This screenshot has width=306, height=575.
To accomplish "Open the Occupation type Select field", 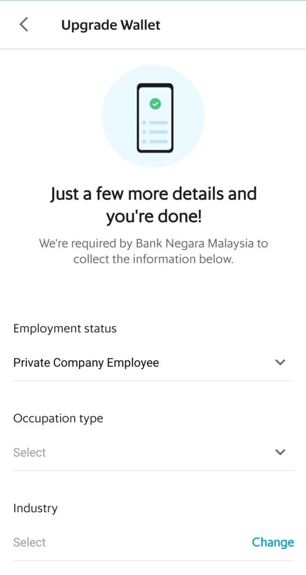I will (153, 453).
